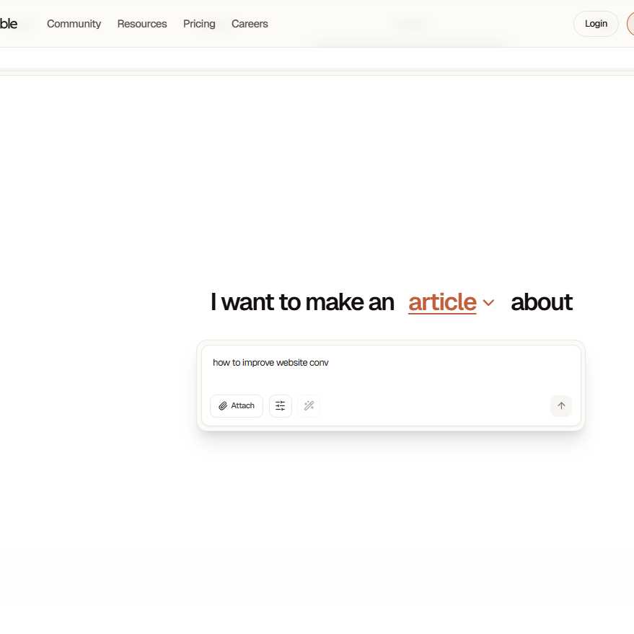Click the Attach button label
The width and height of the screenshot is (634, 634).
(x=243, y=406)
